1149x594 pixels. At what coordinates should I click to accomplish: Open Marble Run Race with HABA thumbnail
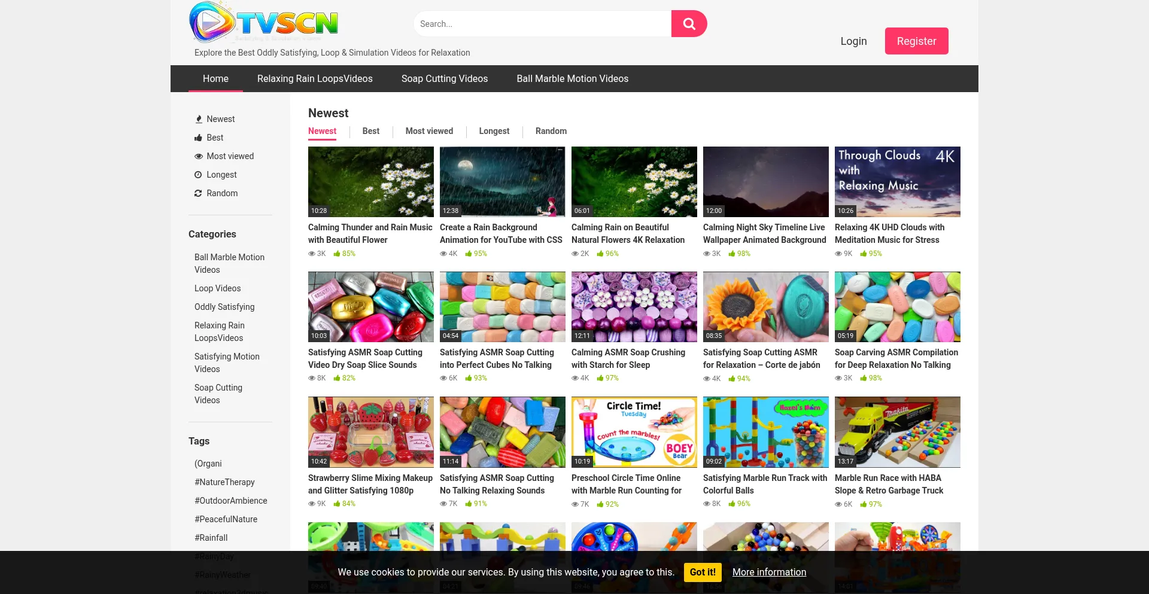point(898,432)
